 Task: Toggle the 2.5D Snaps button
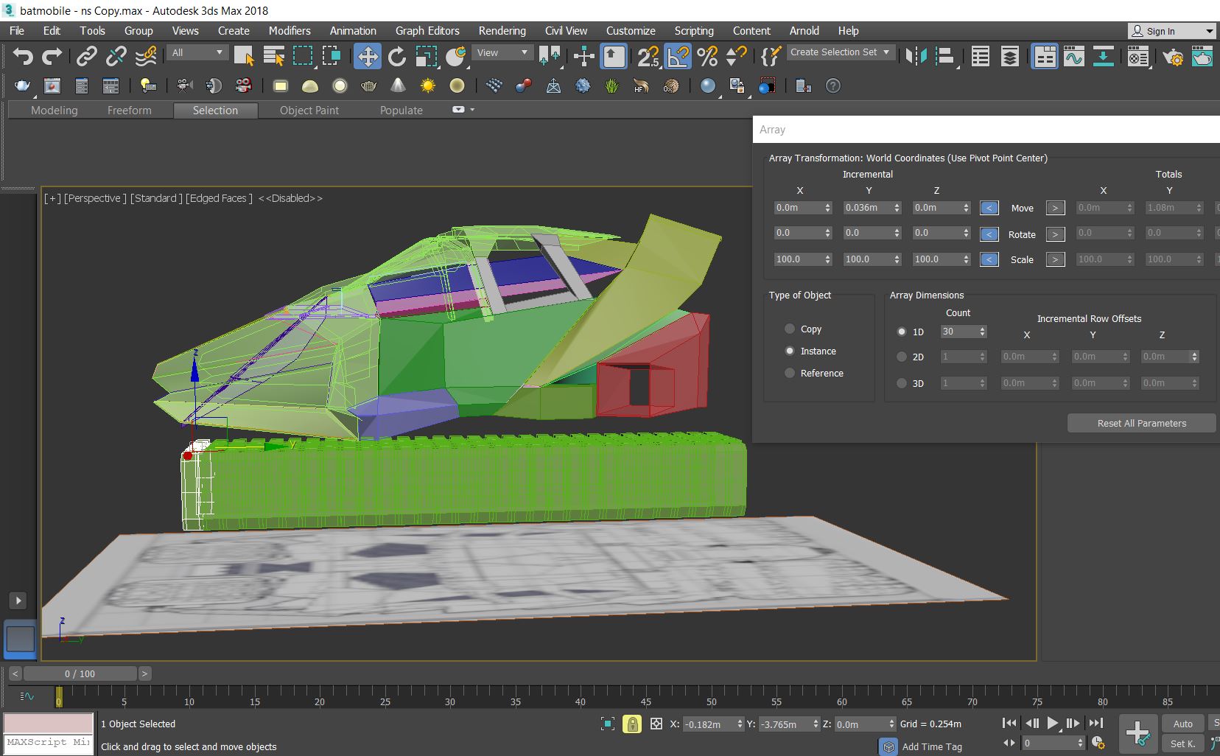tap(648, 56)
